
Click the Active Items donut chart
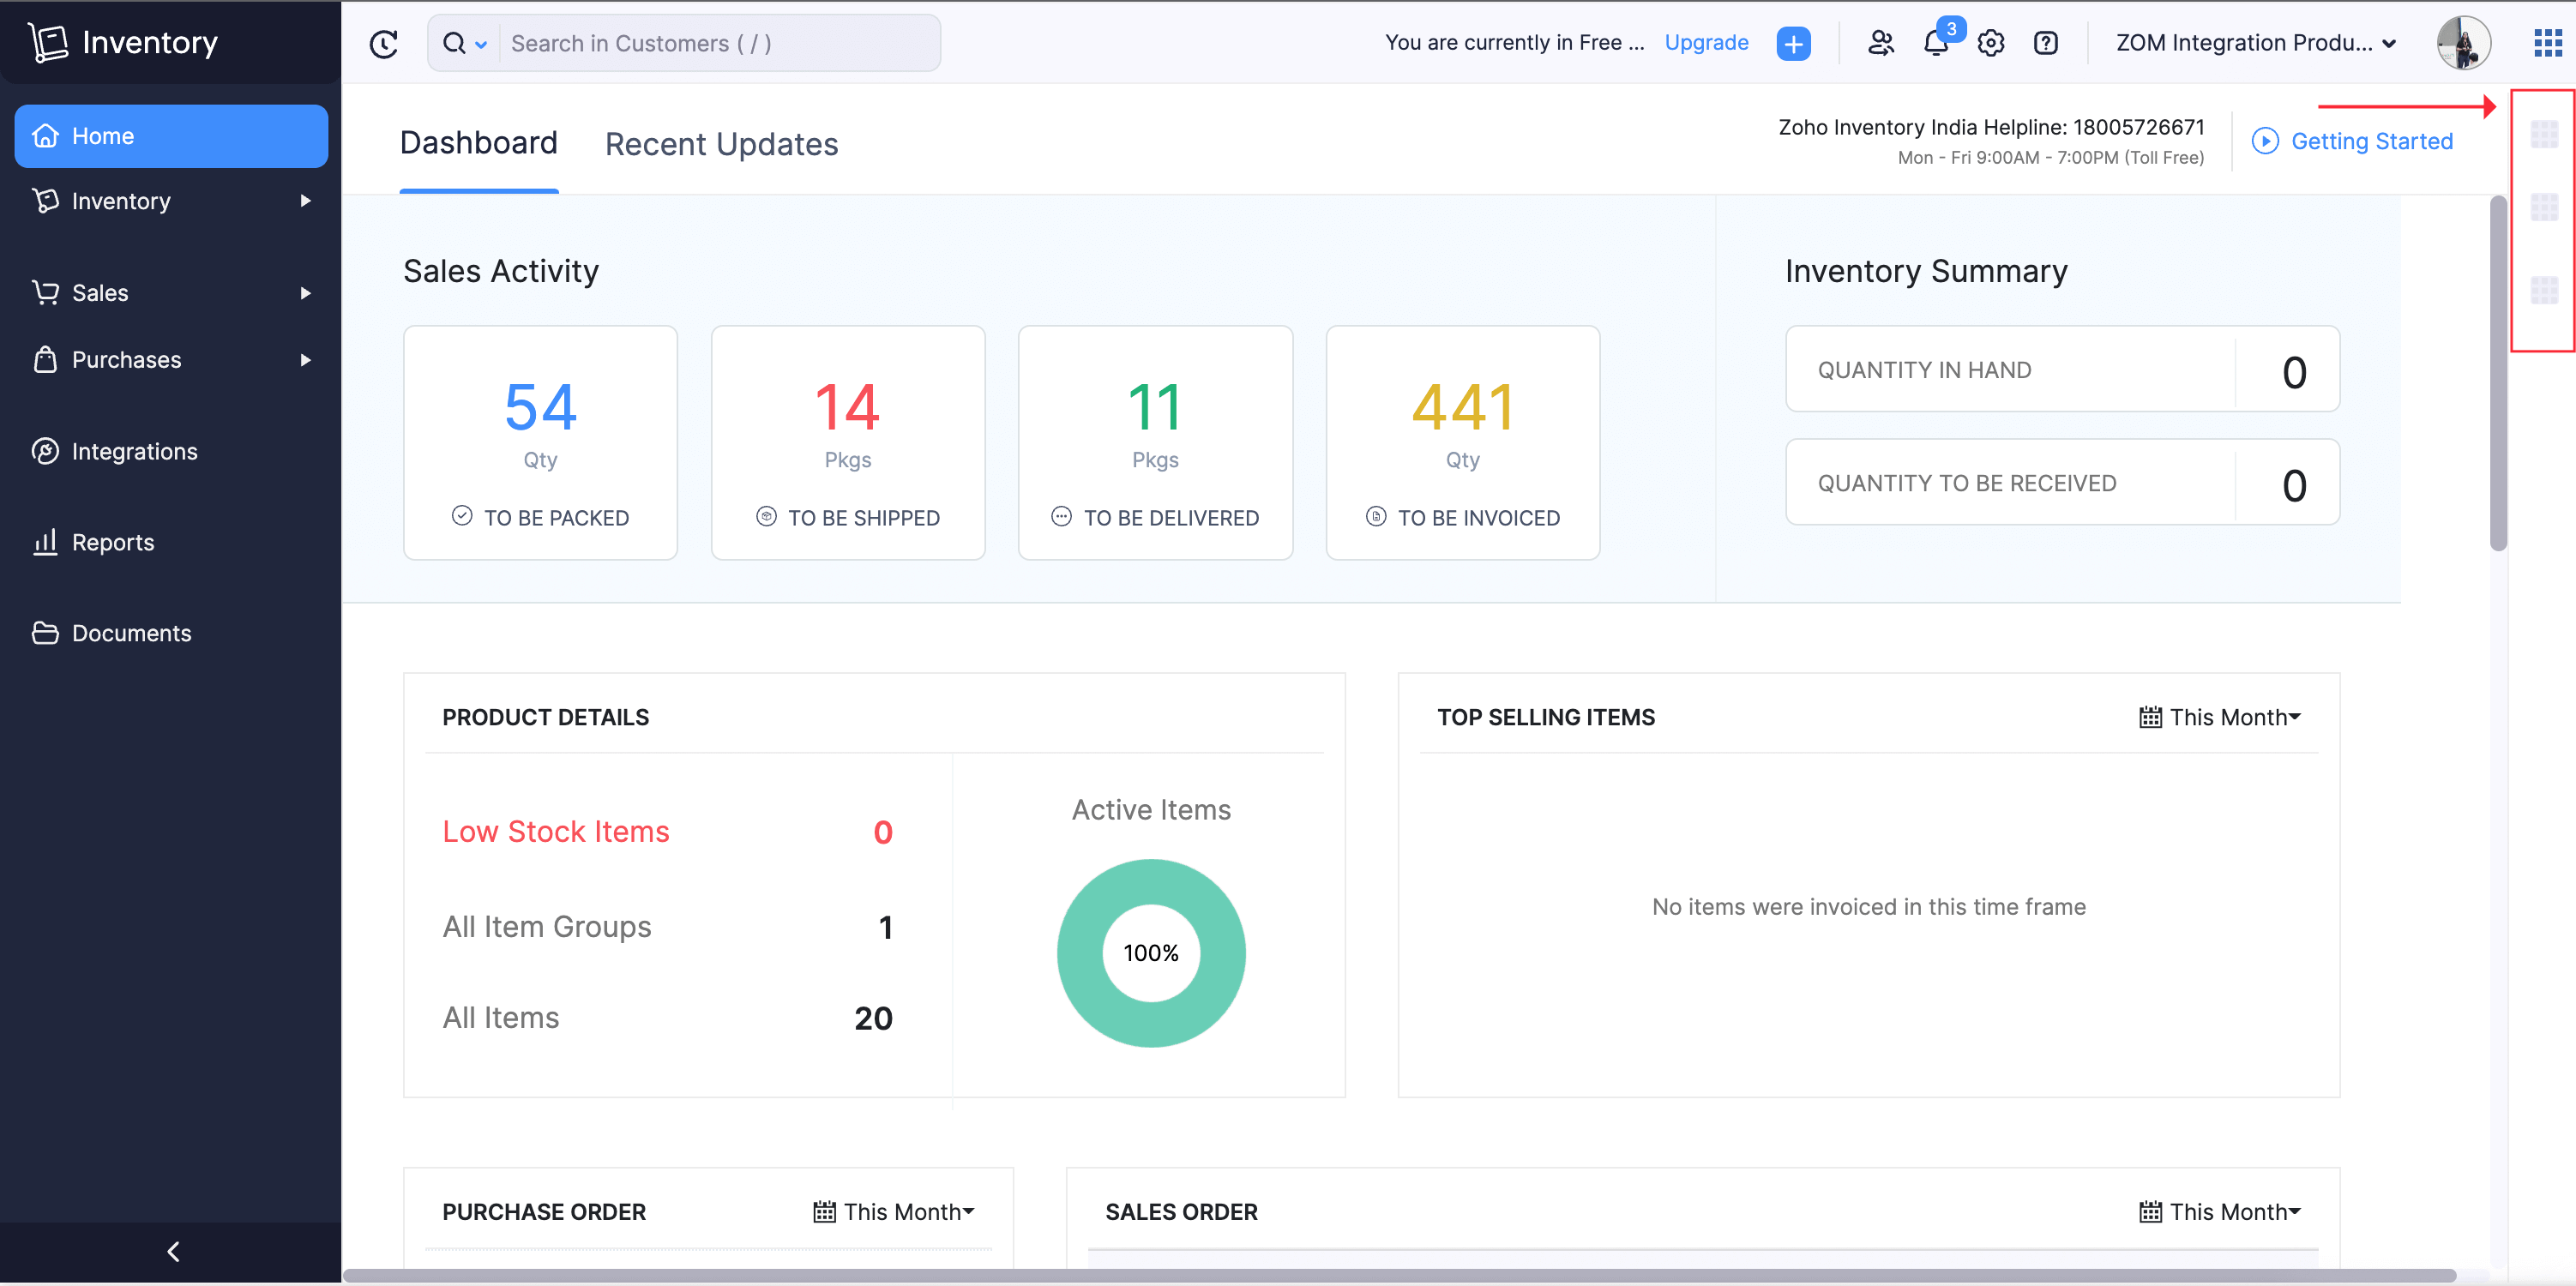(x=1150, y=952)
